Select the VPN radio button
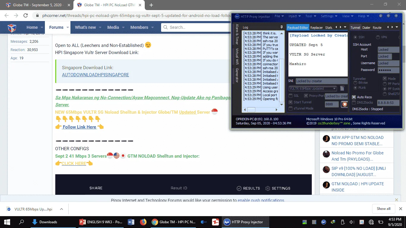Screen dimensions: 406x228 click(378, 37)
